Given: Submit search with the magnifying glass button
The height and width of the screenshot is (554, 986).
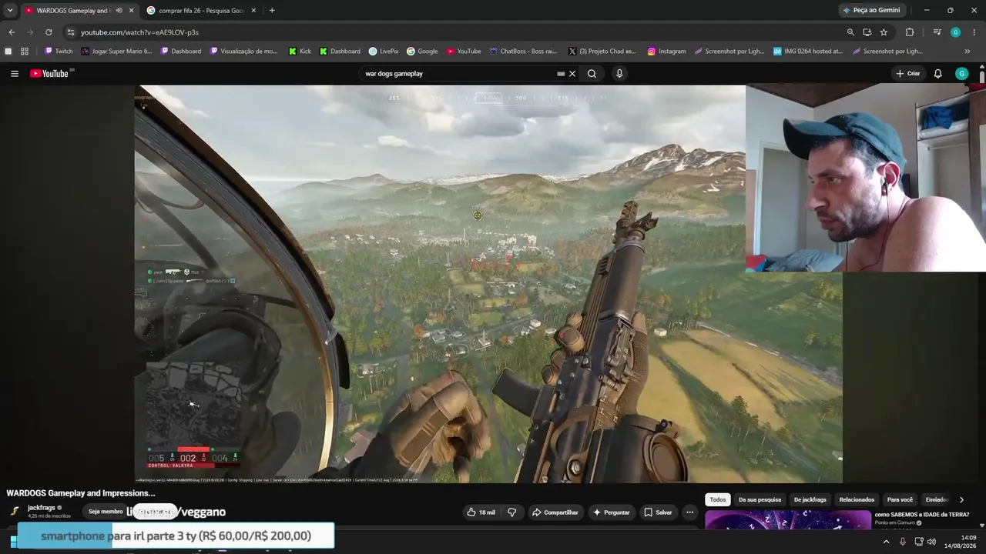Looking at the screenshot, I should [592, 74].
